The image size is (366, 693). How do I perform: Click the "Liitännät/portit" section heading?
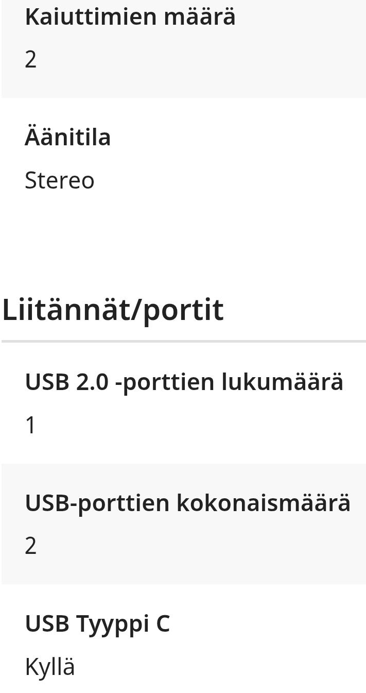click(113, 309)
